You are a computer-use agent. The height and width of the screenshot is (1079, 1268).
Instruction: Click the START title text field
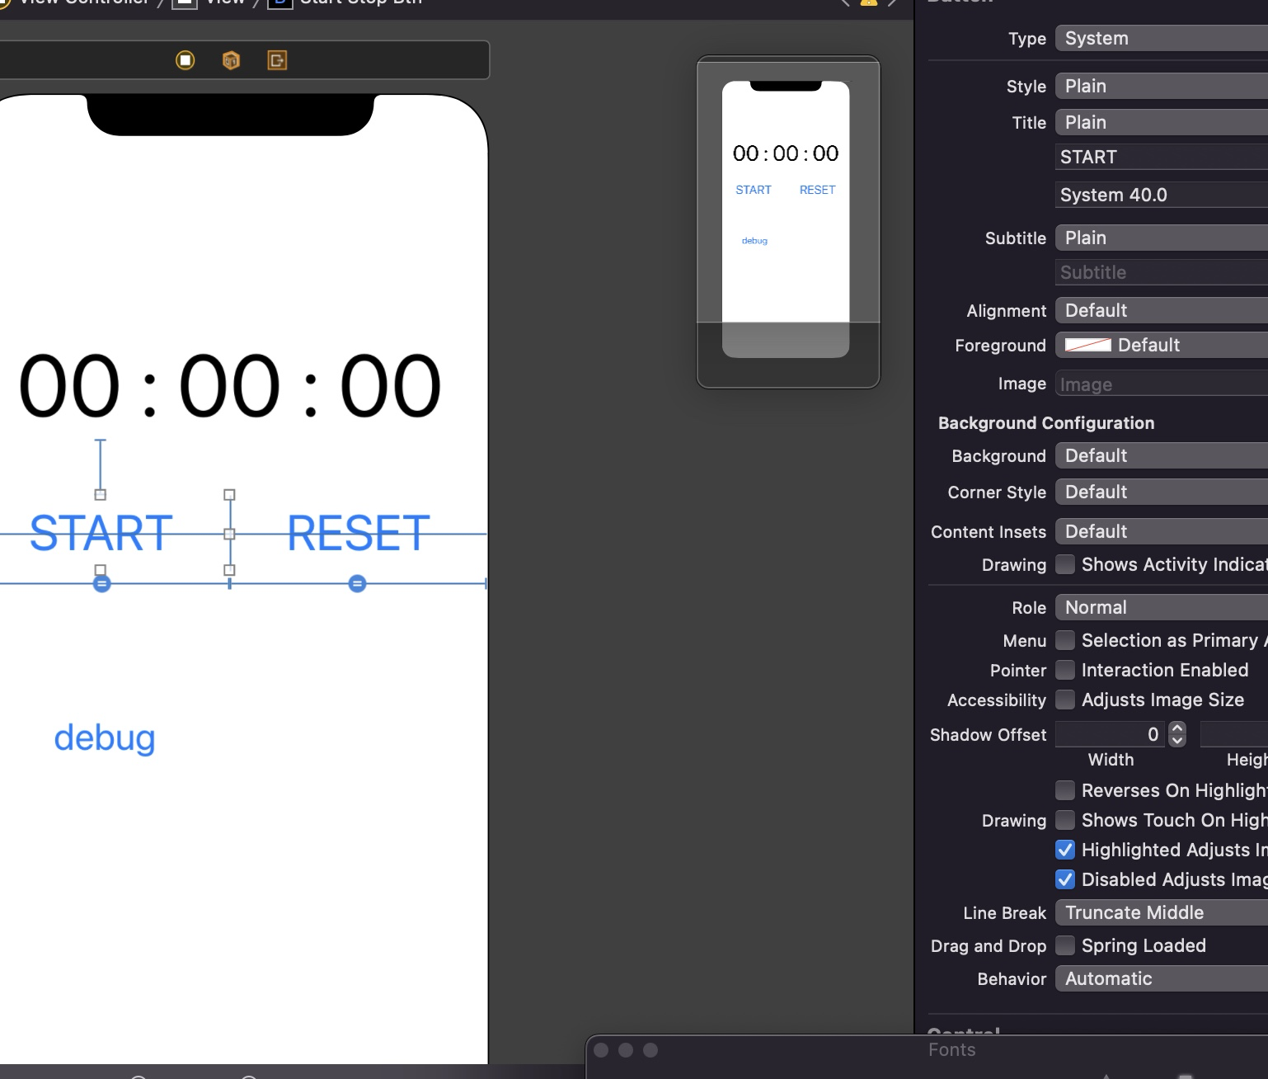coord(1162,157)
